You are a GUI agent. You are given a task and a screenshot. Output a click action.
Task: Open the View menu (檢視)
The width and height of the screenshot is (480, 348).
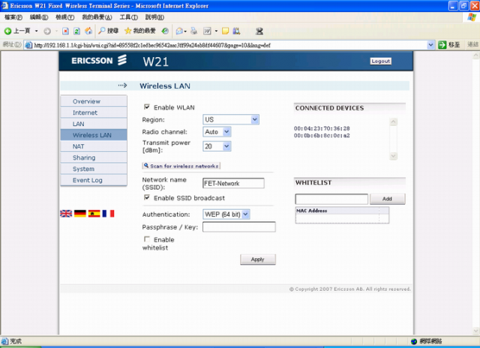click(x=65, y=17)
